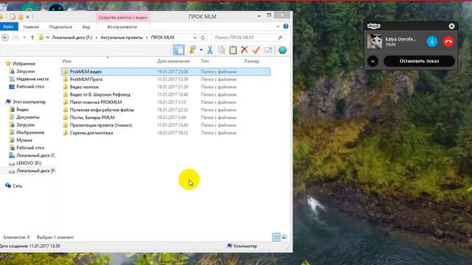Expand the ribbon with the chevron

(x=278, y=26)
